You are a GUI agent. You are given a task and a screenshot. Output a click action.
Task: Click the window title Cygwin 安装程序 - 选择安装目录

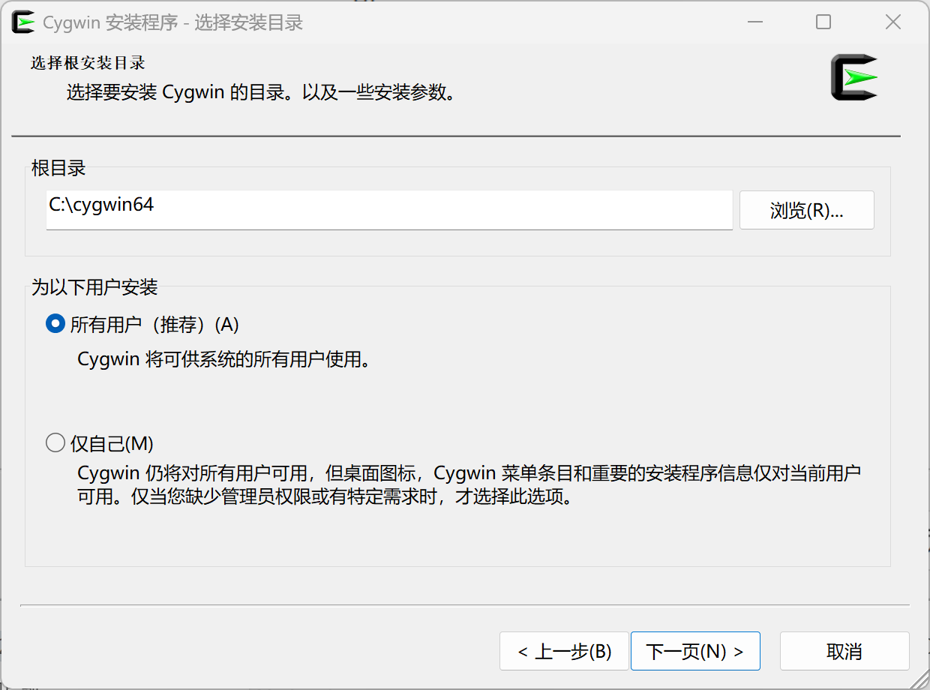[172, 22]
